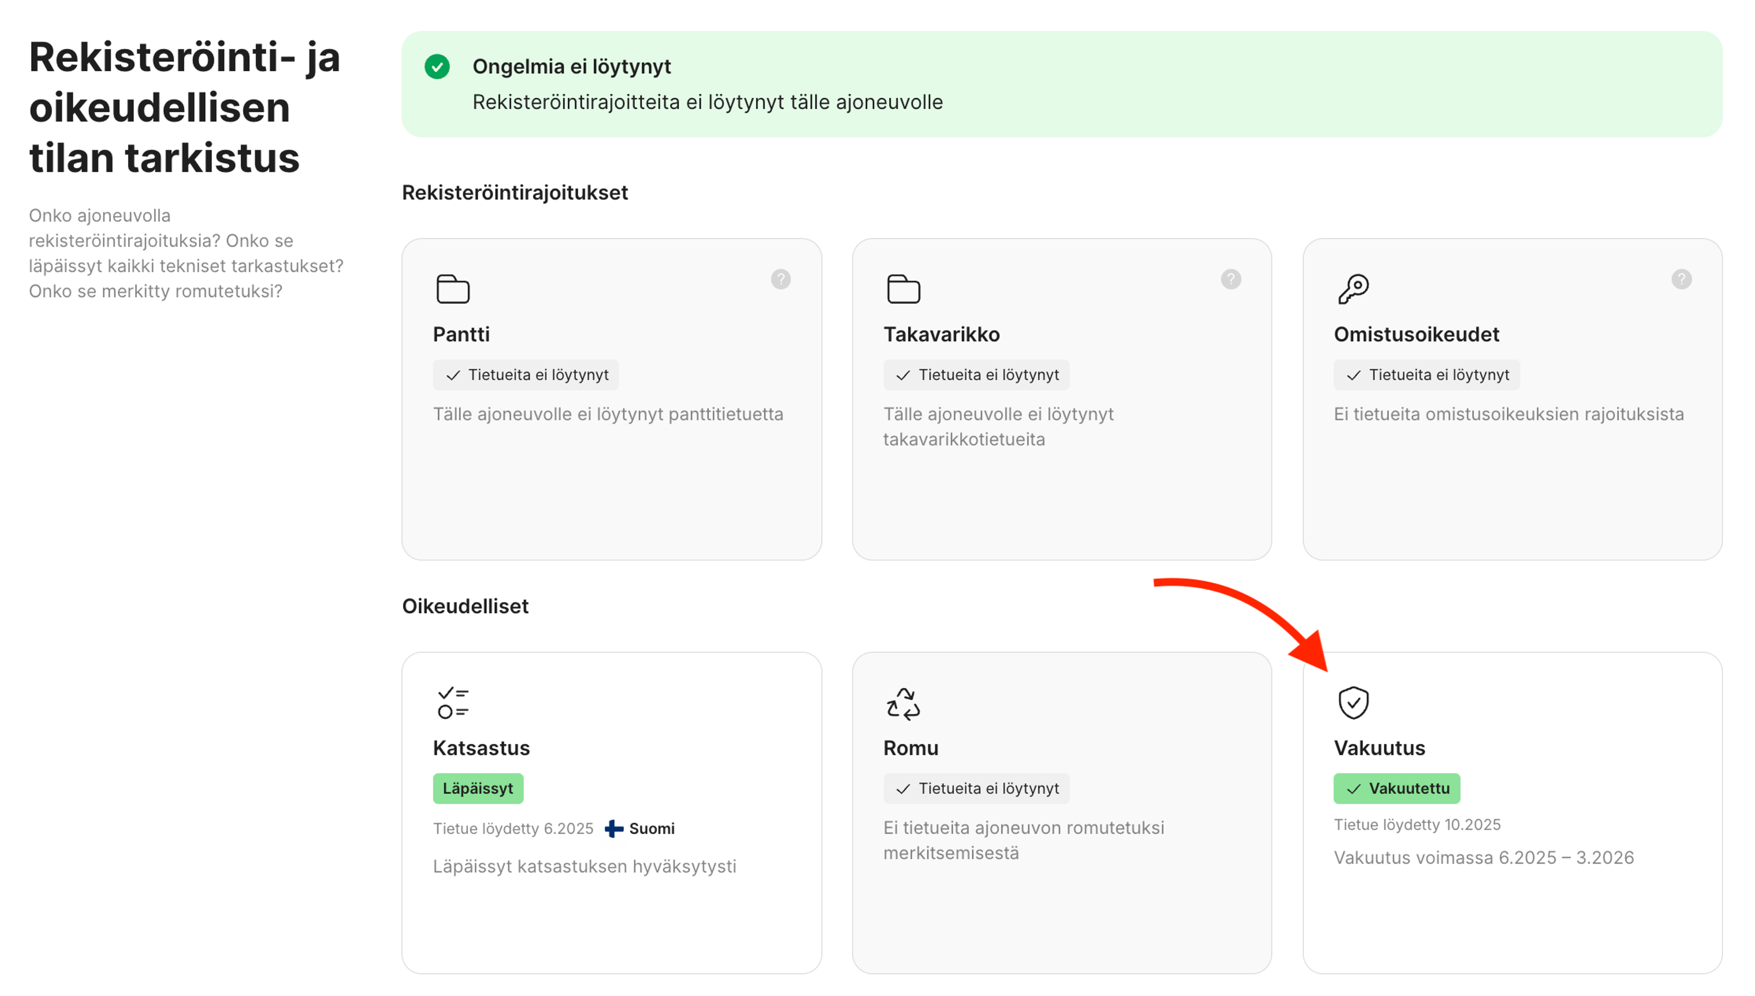
Task: Open help tooltip on Takavarikko card
Action: (x=1230, y=279)
